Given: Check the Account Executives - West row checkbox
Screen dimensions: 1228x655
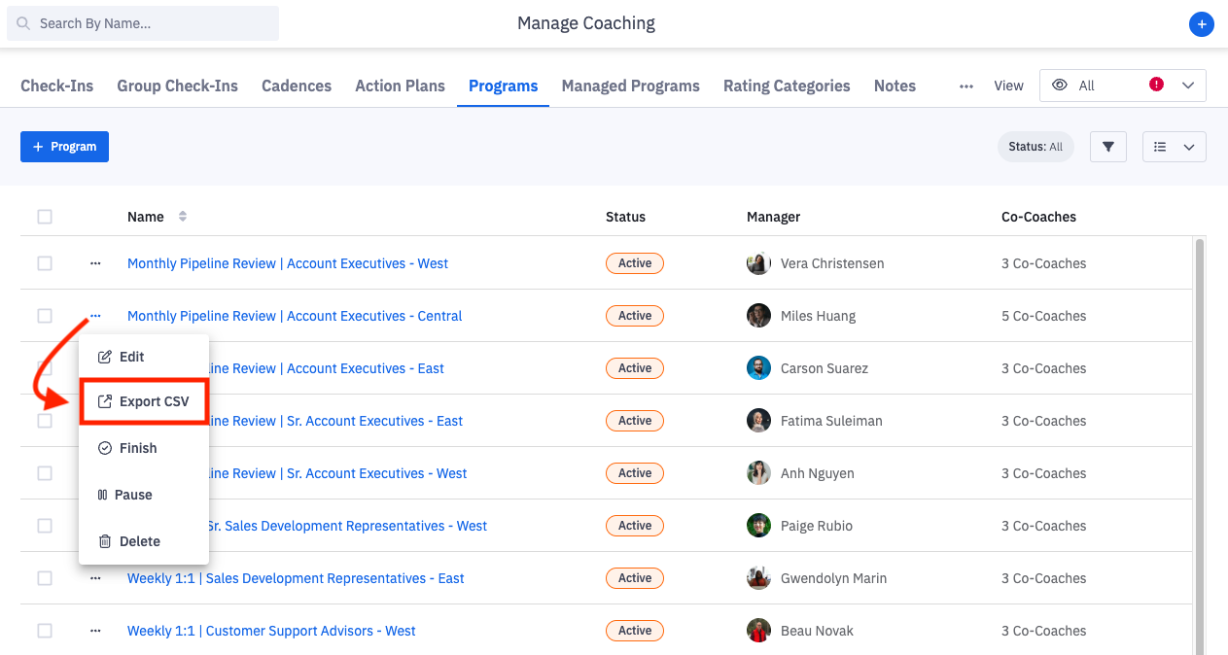Looking at the screenshot, I should point(45,263).
